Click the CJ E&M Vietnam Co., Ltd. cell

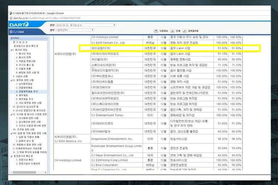pyautogui.click(x=117, y=43)
